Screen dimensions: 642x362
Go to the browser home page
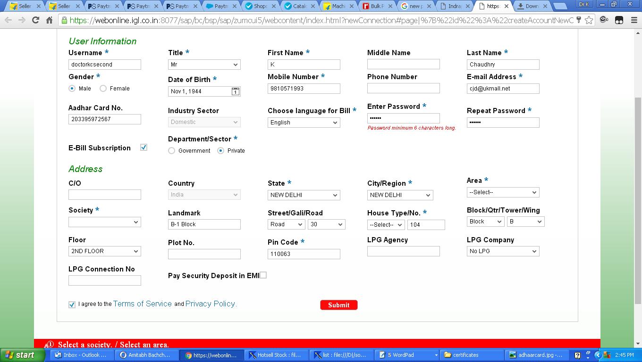49,20
